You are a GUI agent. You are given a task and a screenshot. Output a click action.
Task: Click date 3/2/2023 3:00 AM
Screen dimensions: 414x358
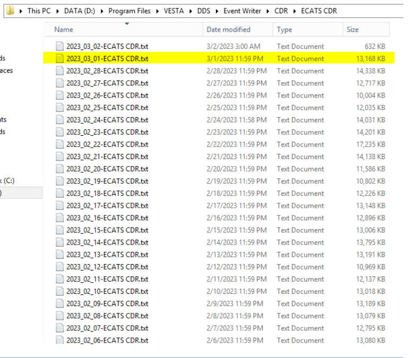(x=234, y=46)
